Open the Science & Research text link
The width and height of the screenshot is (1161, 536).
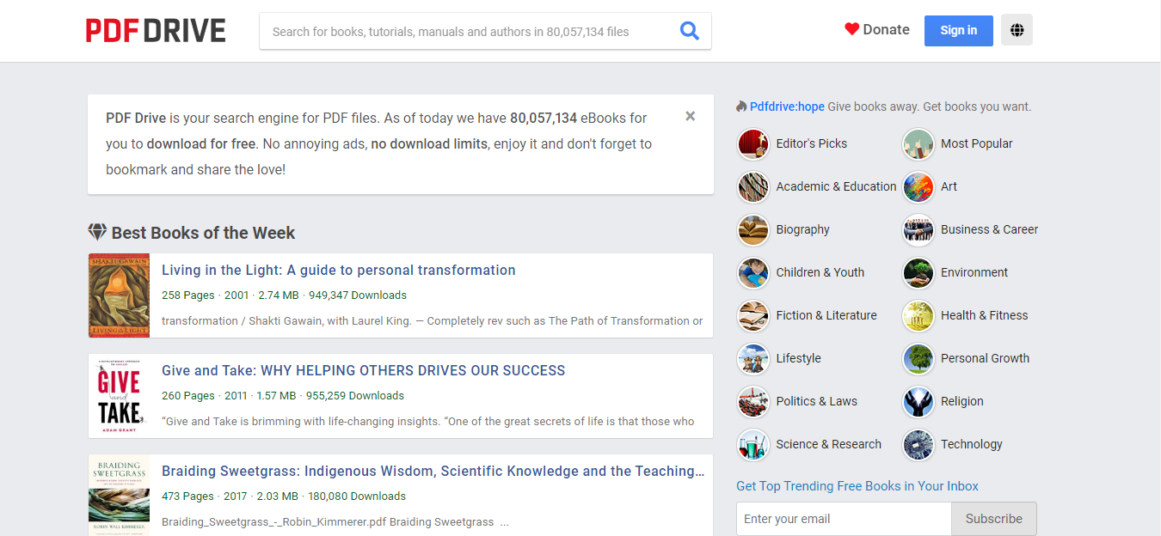click(x=828, y=444)
